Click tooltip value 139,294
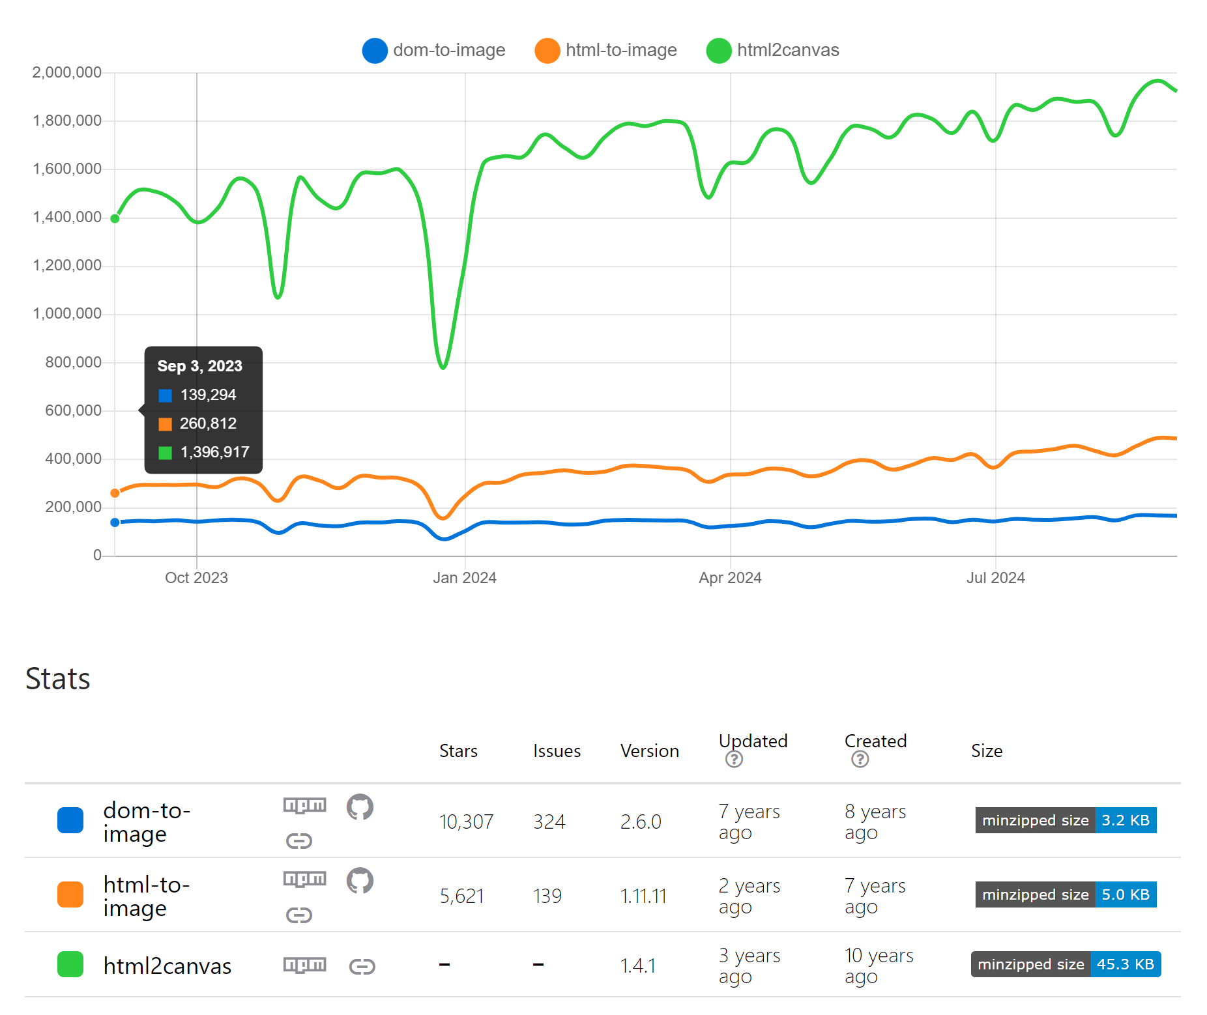Image resolution: width=1207 pixels, height=1015 pixels. [208, 395]
